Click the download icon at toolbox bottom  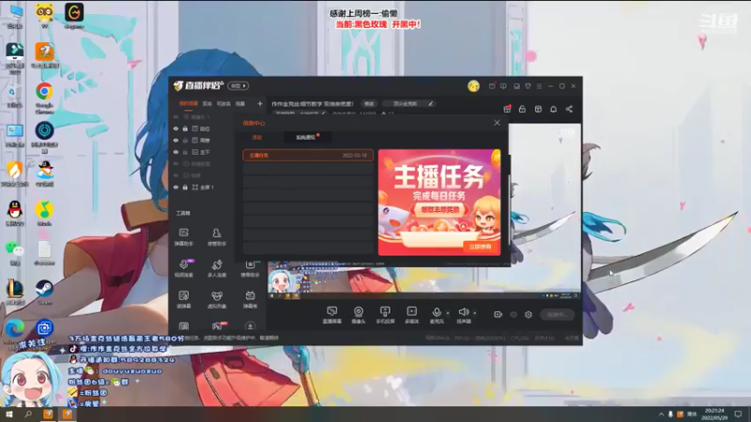[250, 325]
